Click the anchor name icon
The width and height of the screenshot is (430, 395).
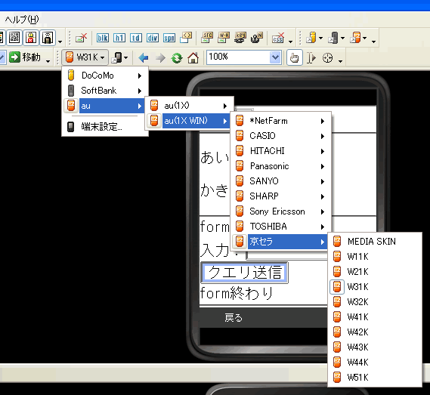click(257, 38)
